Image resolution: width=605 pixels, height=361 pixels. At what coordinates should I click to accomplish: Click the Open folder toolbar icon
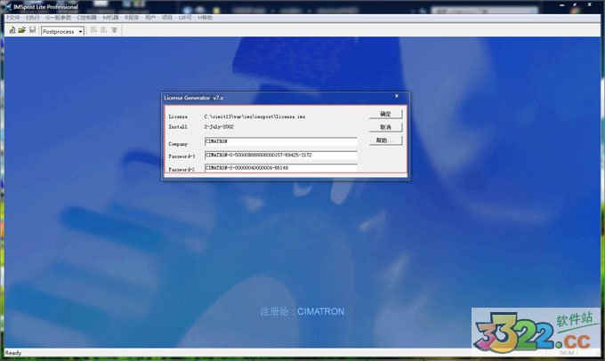[22, 30]
